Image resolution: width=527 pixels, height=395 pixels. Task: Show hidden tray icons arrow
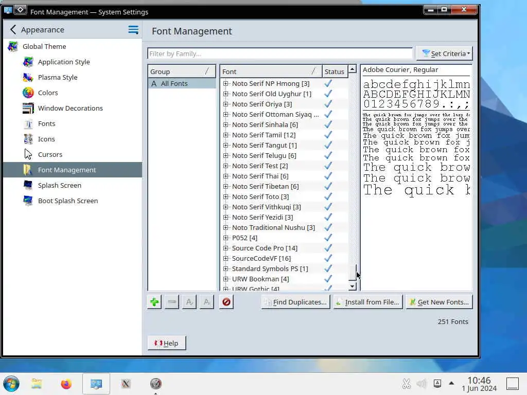pyautogui.click(x=451, y=383)
